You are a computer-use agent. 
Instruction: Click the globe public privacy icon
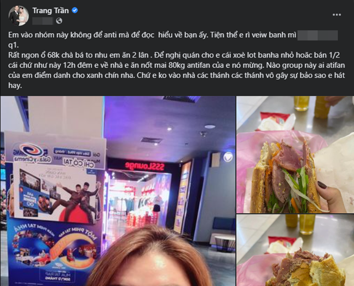[x=59, y=21]
